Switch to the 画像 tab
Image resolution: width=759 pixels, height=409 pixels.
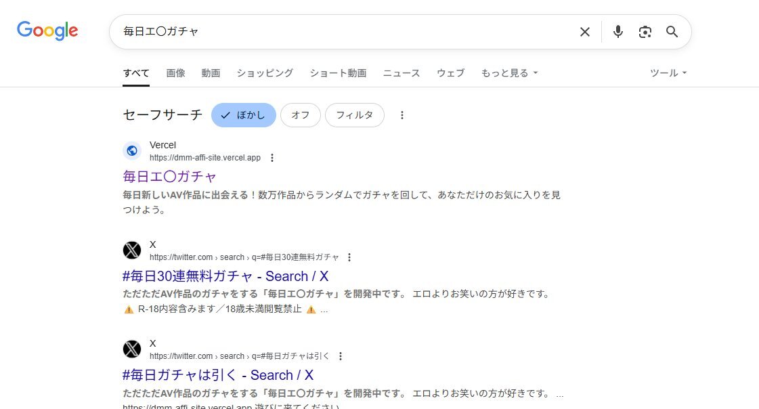click(x=176, y=73)
